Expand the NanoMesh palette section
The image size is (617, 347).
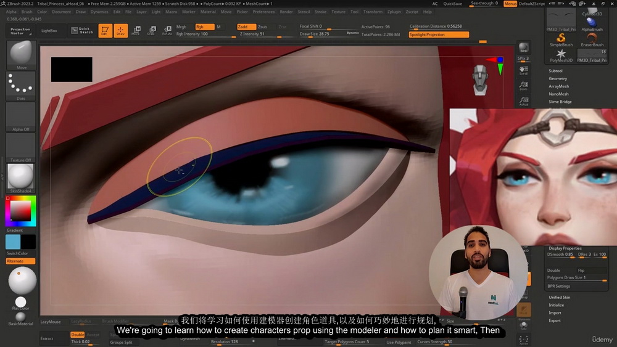click(x=559, y=94)
